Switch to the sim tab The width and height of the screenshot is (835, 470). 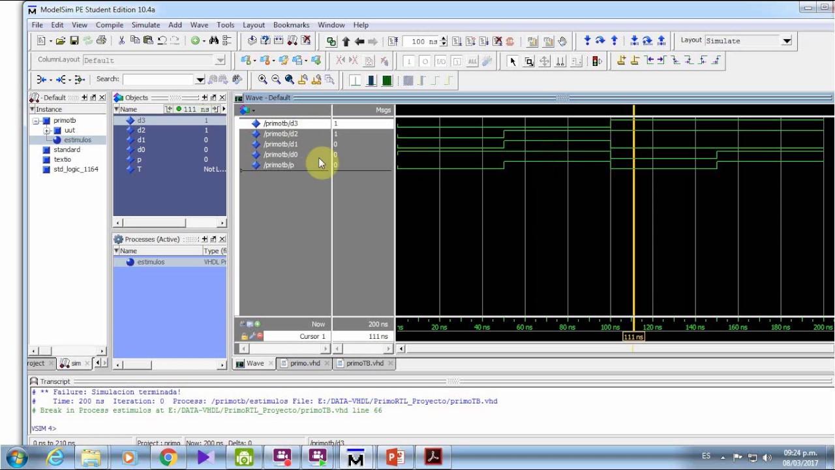pos(75,364)
